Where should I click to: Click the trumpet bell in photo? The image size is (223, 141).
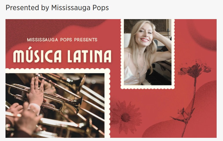(x=79, y=105)
